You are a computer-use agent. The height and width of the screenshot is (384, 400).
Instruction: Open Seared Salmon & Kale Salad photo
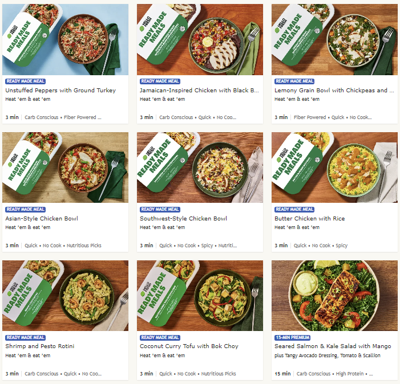pyautogui.click(x=334, y=295)
